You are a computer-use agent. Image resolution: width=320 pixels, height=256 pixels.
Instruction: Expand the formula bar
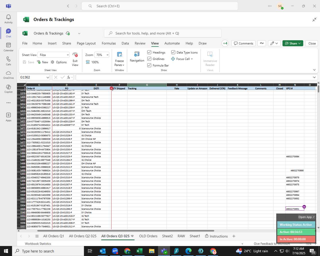coord(314,77)
